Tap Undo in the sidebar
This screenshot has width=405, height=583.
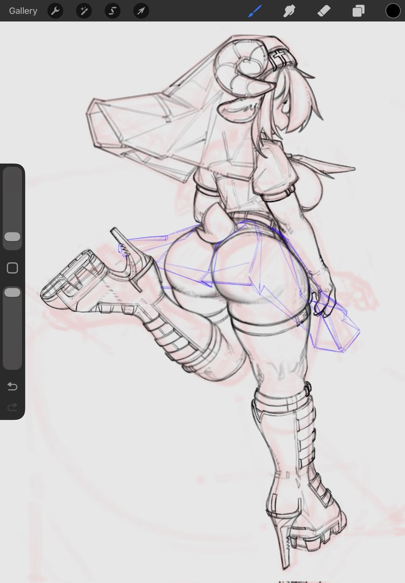click(12, 386)
